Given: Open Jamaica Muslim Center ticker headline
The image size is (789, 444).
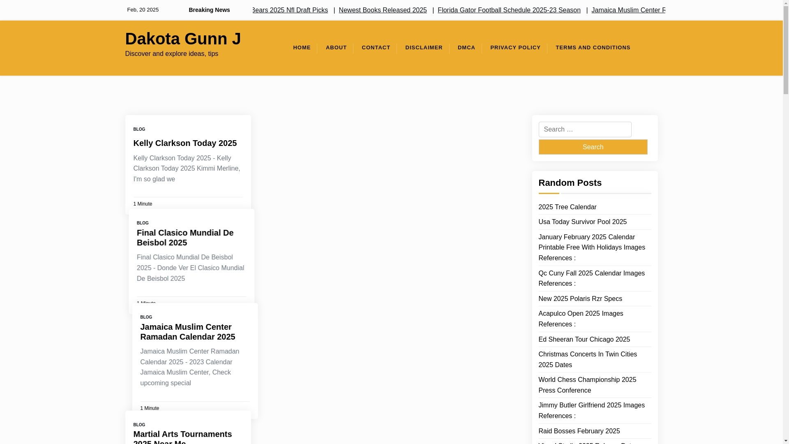Looking at the screenshot, I should click(628, 10).
